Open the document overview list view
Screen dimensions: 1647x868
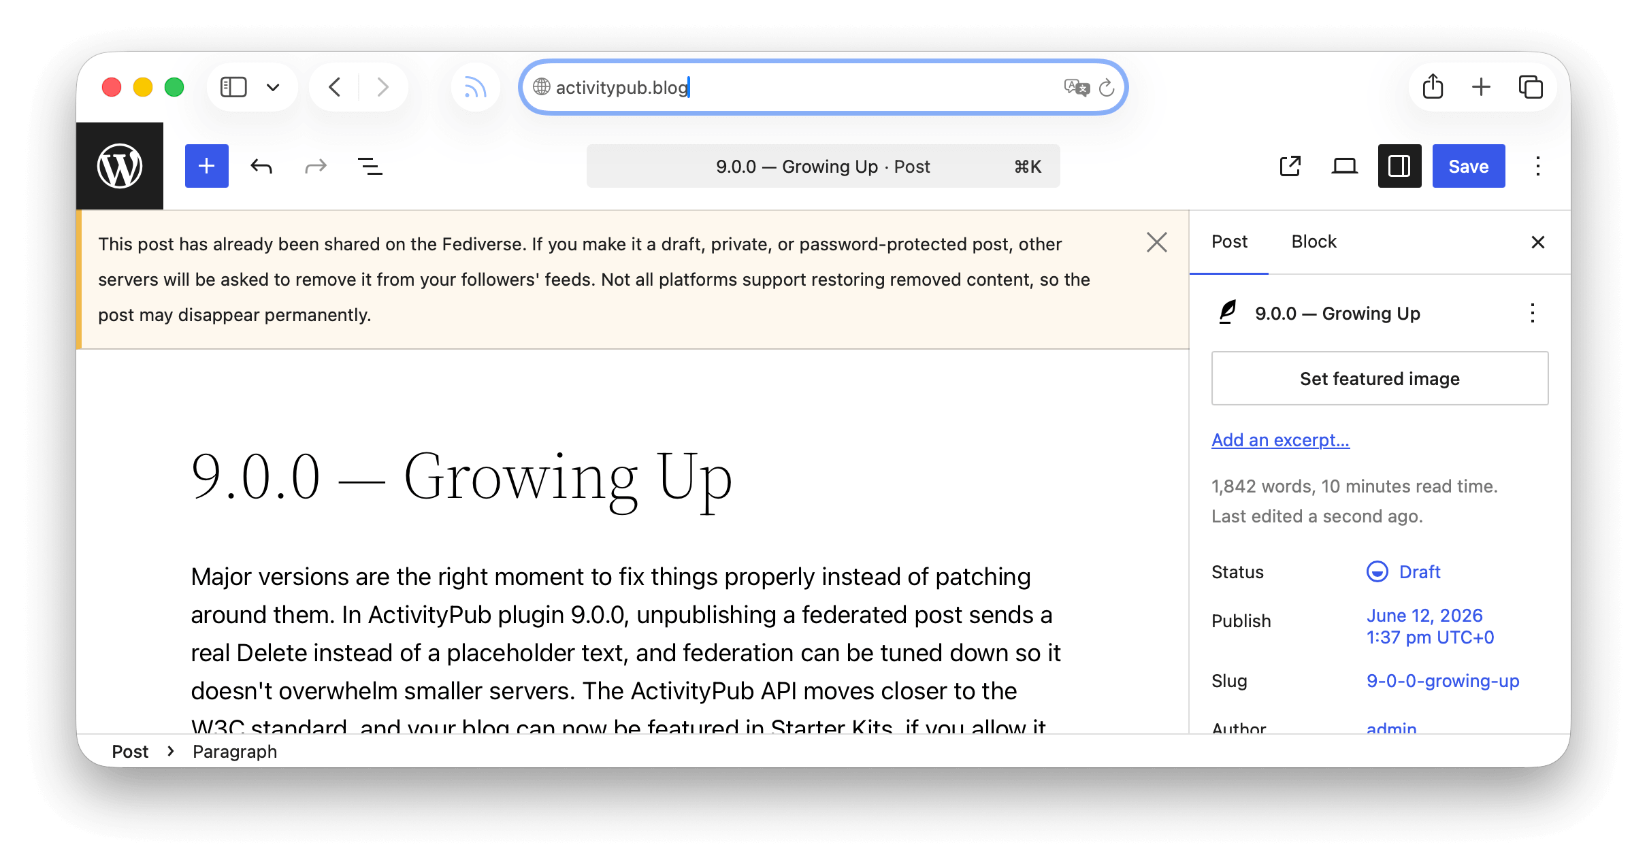[x=370, y=166]
